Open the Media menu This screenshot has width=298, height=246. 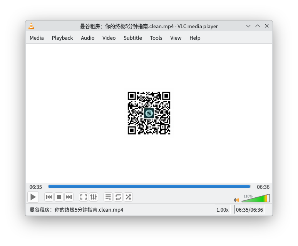(37, 38)
